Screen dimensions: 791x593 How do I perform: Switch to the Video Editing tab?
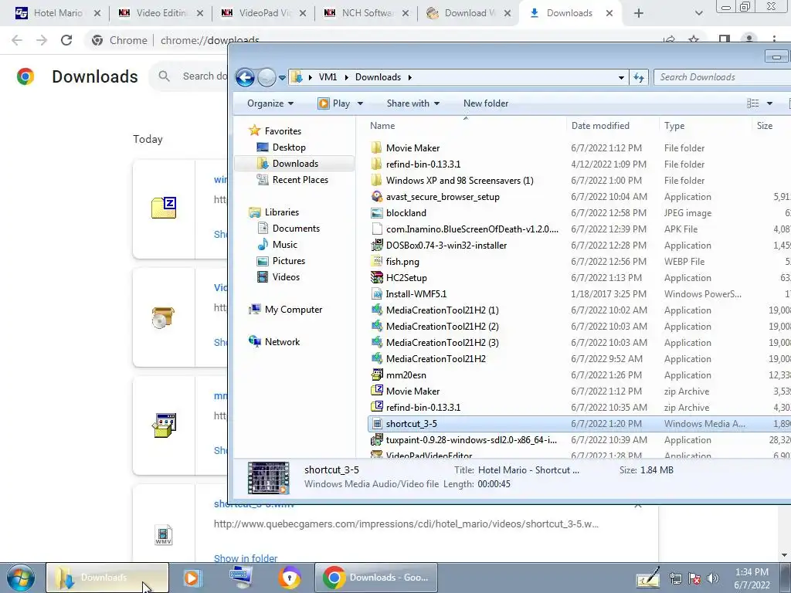[161, 13]
